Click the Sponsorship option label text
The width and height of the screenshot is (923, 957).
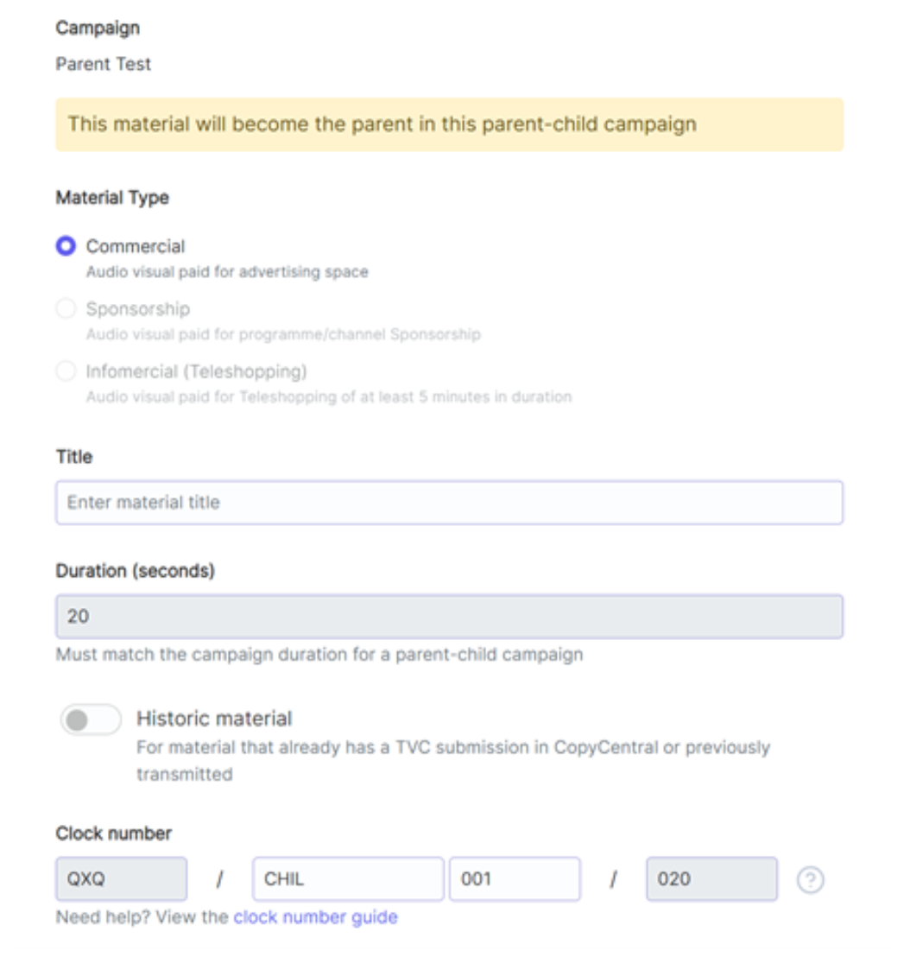tap(138, 308)
